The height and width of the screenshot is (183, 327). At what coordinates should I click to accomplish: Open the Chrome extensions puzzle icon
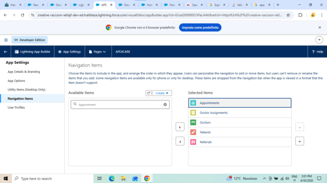[x=300, y=15]
